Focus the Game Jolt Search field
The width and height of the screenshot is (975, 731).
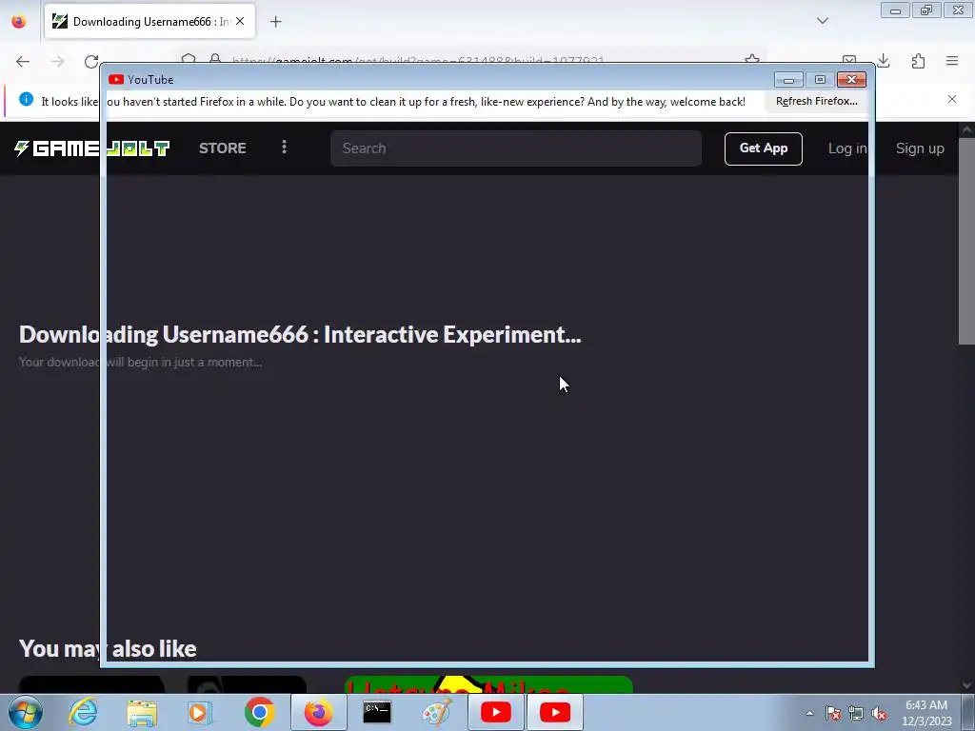tap(516, 148)
